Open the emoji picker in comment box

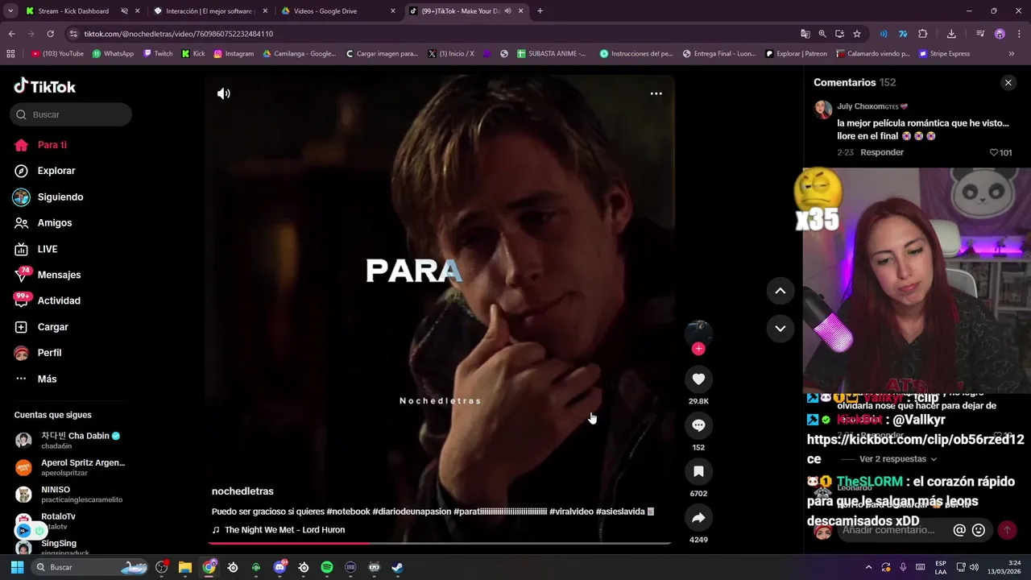click(x=979, y=530)
